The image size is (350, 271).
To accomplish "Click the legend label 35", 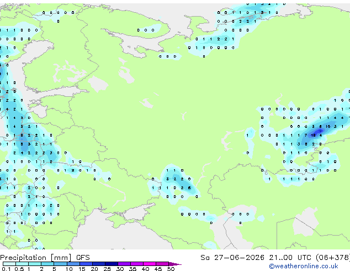I will click(x=132, y=269).
